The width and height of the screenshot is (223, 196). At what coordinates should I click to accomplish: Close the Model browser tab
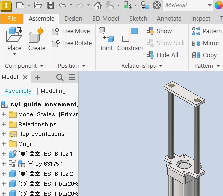click(x=25, y=77)
